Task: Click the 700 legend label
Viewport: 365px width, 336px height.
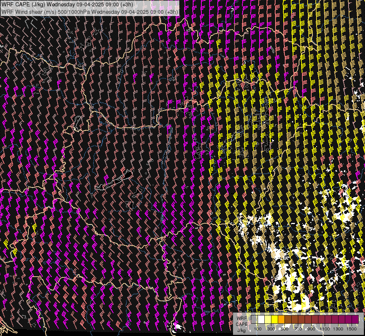Action: 298,329
